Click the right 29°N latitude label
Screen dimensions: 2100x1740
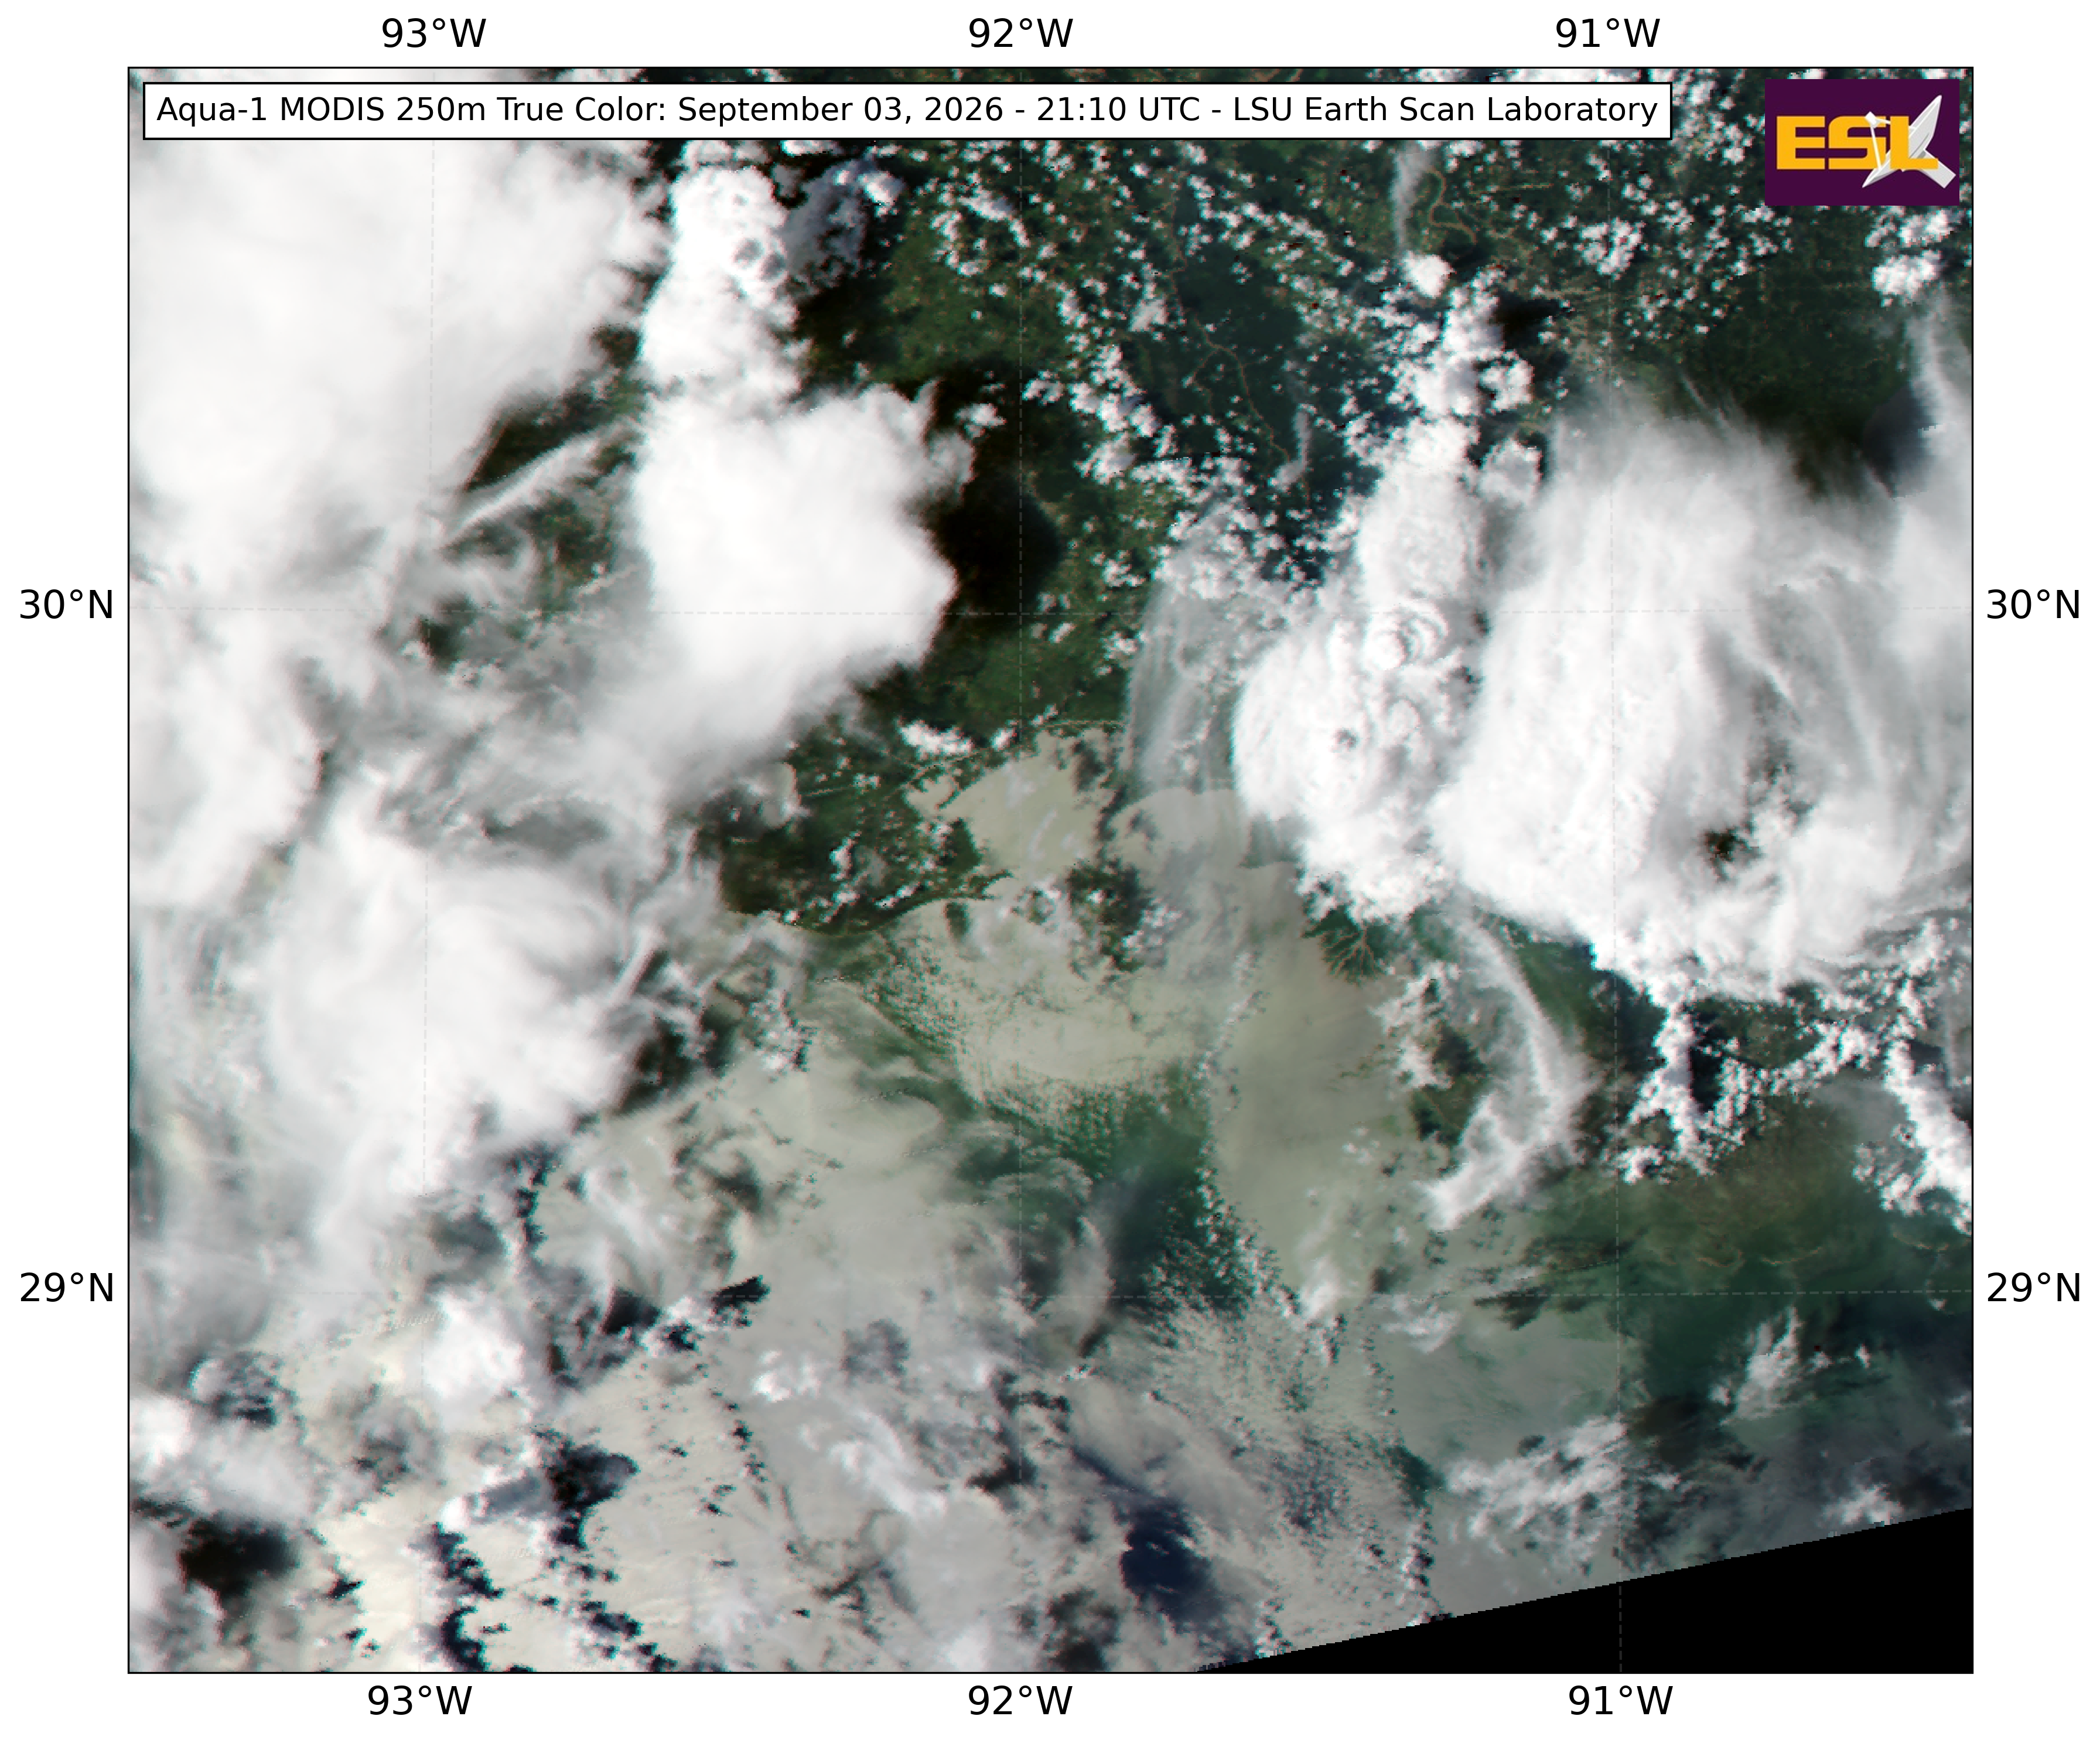(2033, 1289)
